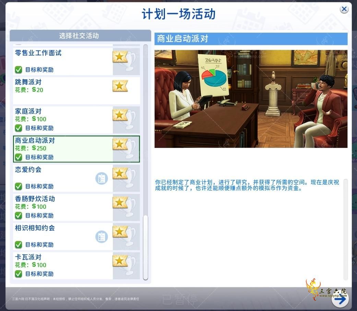This screenshot has width=357, height=311.
Task: Click gold star icon on 跳舞派对
Action: pyautogui.click(x=120, y=86)
